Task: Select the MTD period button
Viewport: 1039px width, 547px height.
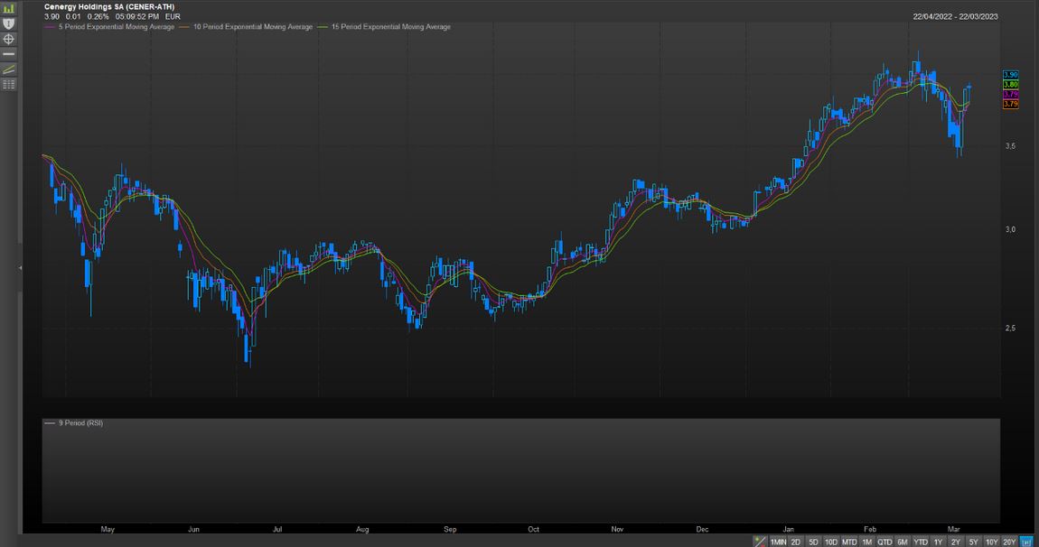Action: coord(849,542)
